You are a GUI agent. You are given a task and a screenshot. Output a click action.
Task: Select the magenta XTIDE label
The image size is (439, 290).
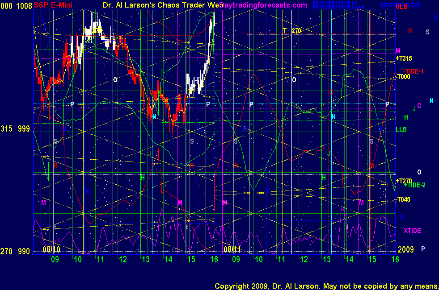[x=412, y=230]
